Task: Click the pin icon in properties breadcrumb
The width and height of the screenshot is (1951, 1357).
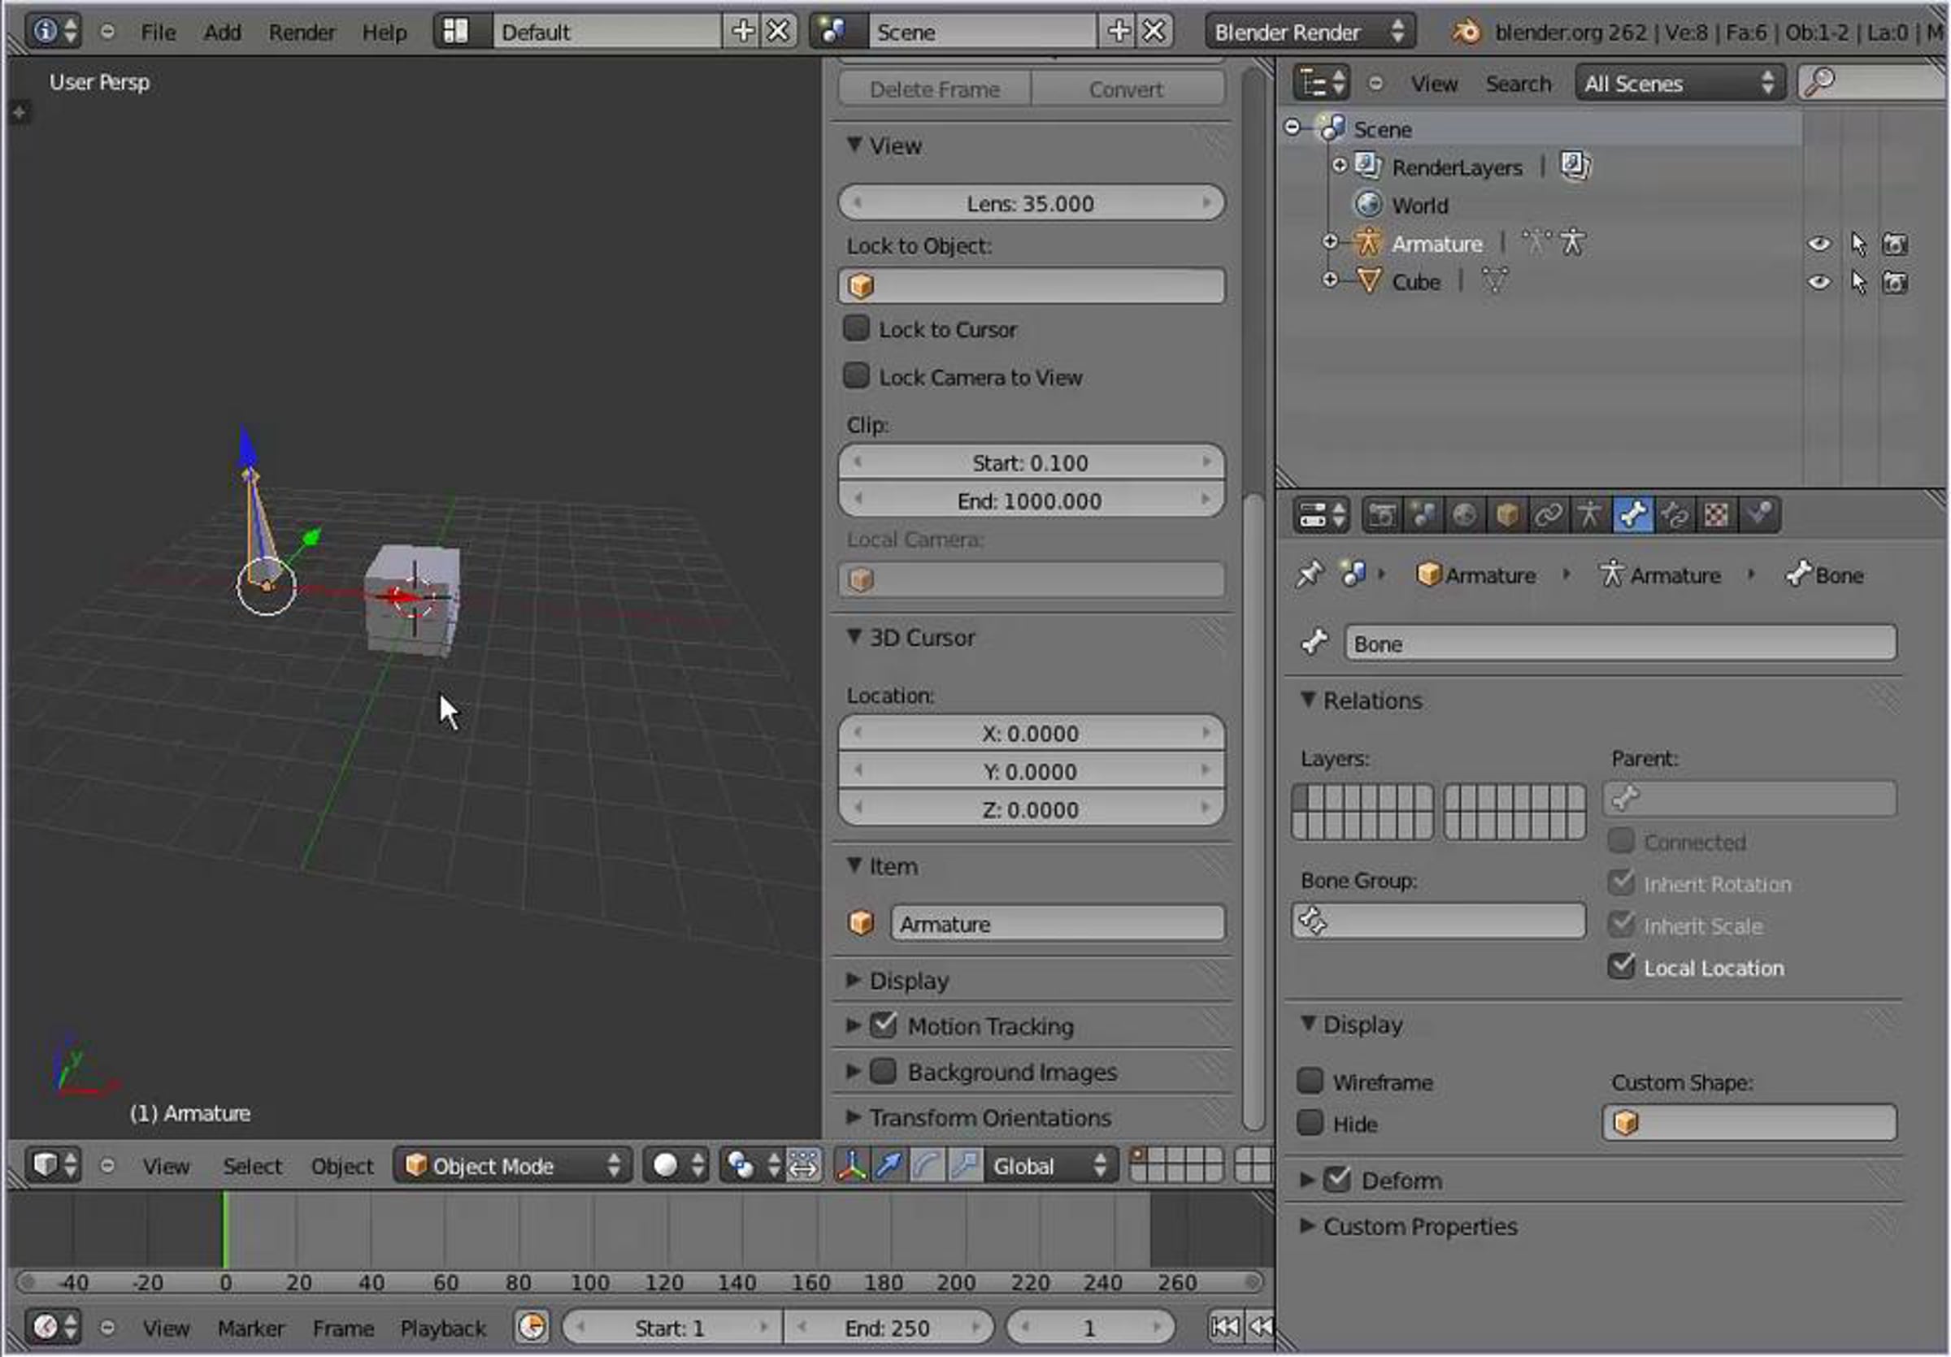Action: point(1310,575)
